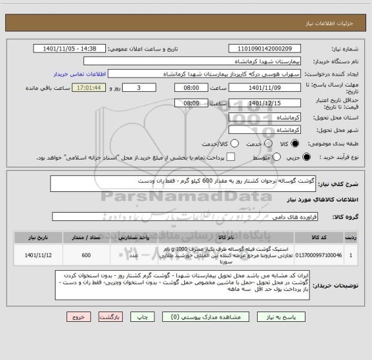
Task: Click the remaining time field 17:01:44
Action: pos(89,88)
